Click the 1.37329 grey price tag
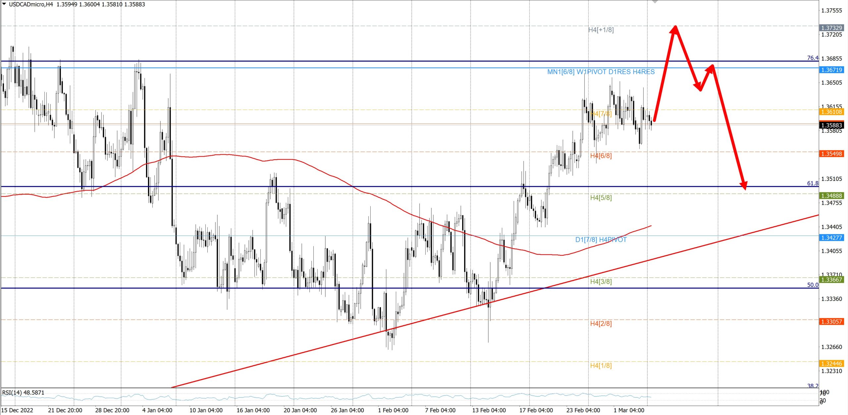Screen dimensions: 848x415 pos(831,28)
